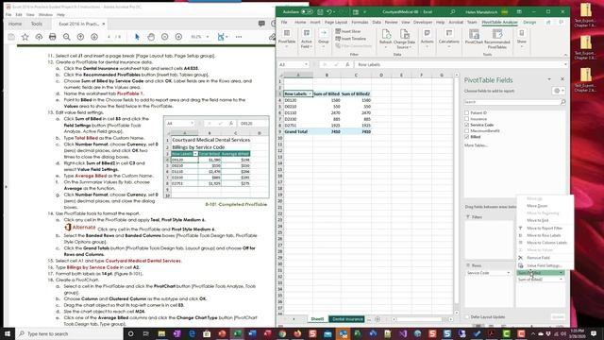Open the Name Box dropdown arrow
604x340 pixels.
tap(306, 64)
